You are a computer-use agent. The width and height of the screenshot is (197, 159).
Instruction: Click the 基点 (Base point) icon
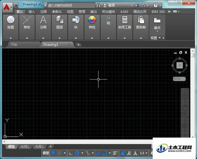(x=157, y=20)
